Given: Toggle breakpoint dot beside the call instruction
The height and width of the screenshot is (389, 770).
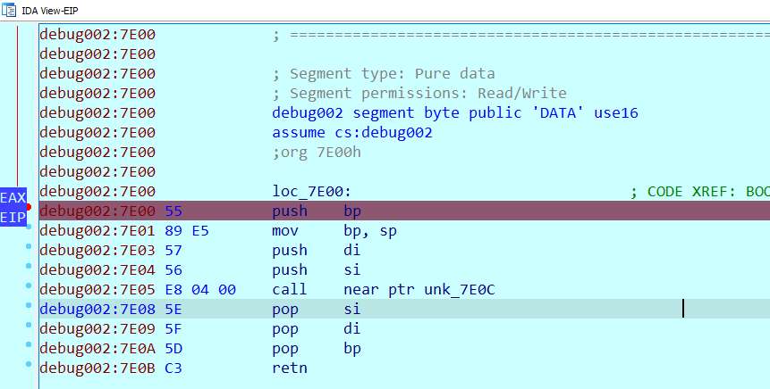Looking at the screenshot, I should pos(30,287).
